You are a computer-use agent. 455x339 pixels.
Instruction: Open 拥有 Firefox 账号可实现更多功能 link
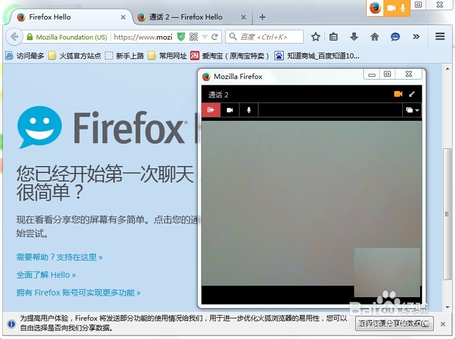pos(79,293)
